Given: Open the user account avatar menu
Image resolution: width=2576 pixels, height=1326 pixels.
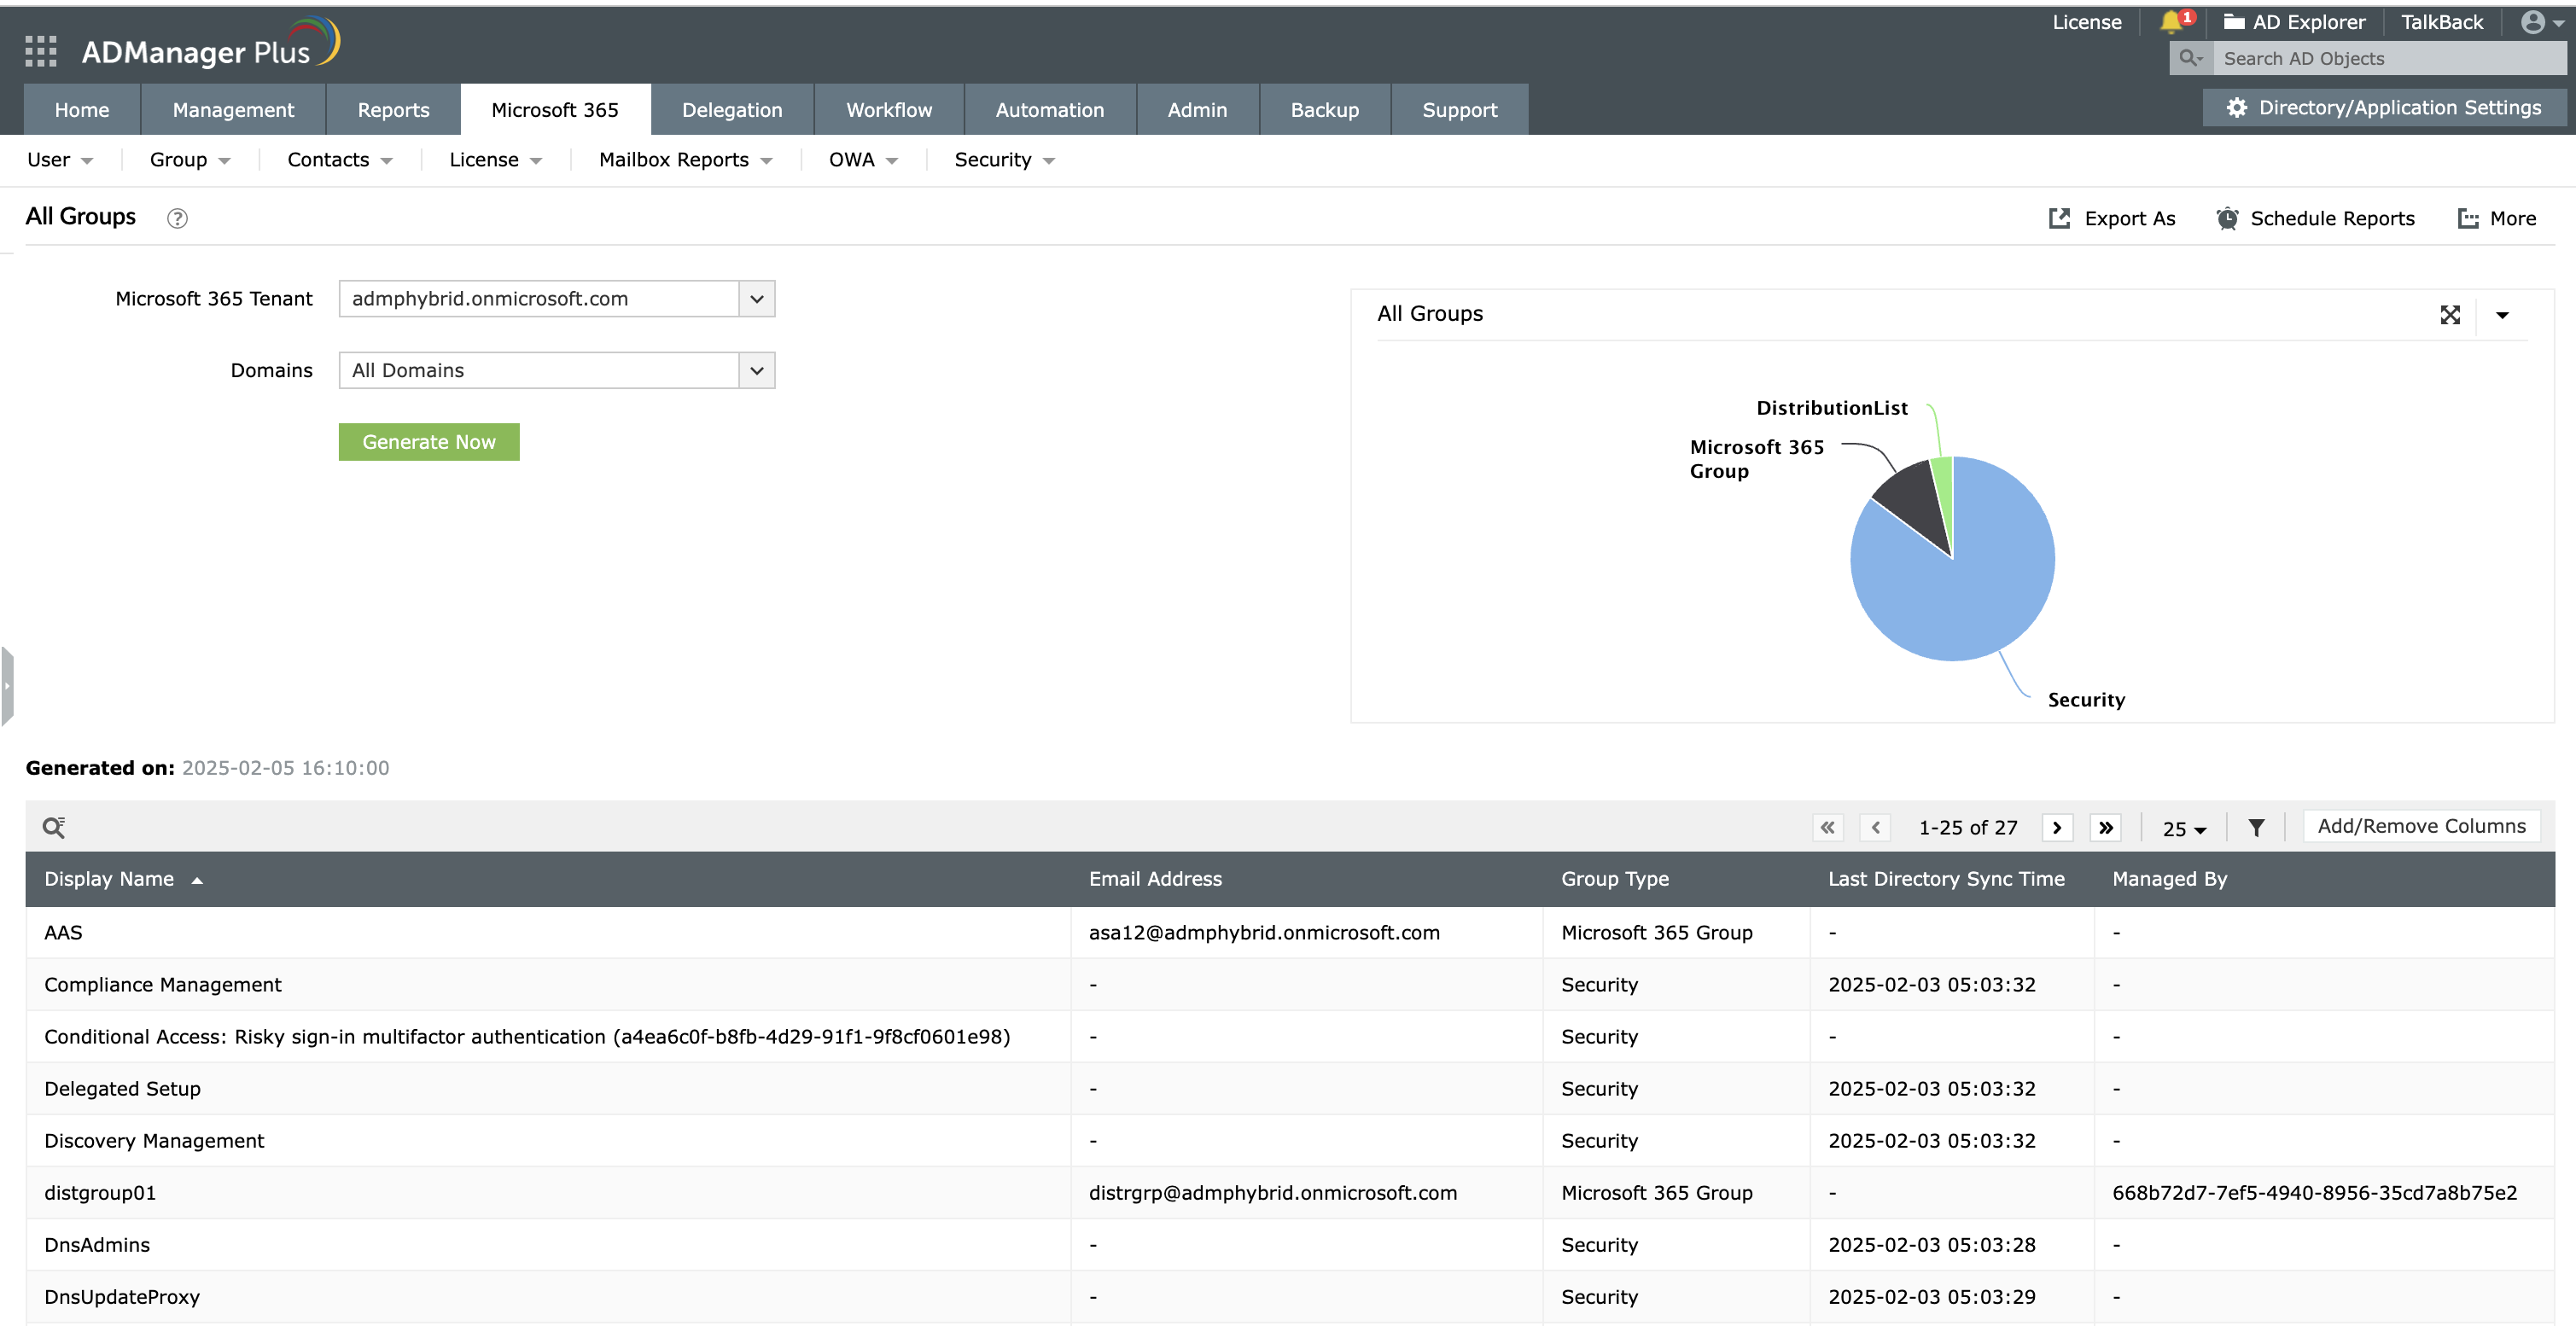Looking at the screenshot, I should pos(2540,22).
